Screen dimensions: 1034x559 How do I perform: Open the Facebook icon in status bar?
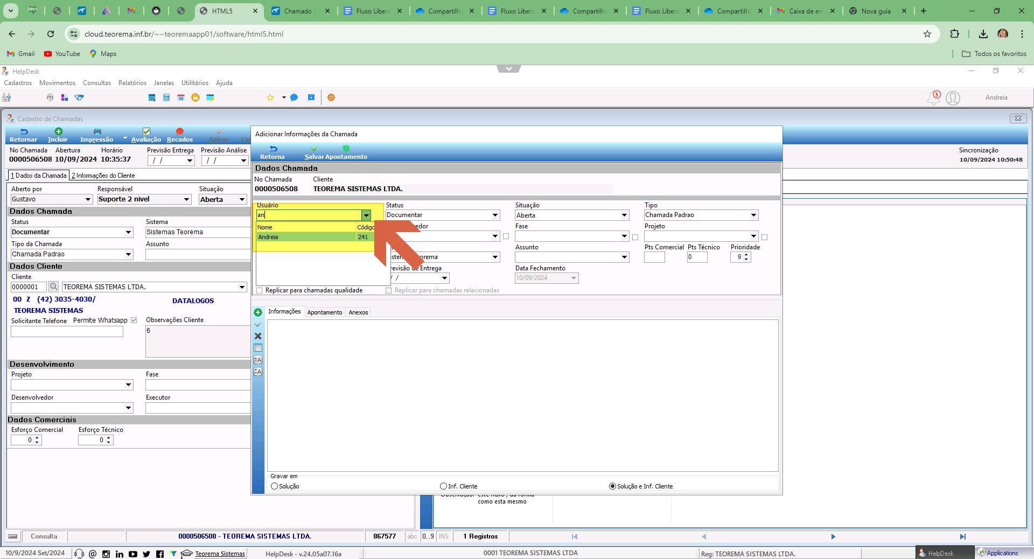pyautogui.click(x=160, y=554)
